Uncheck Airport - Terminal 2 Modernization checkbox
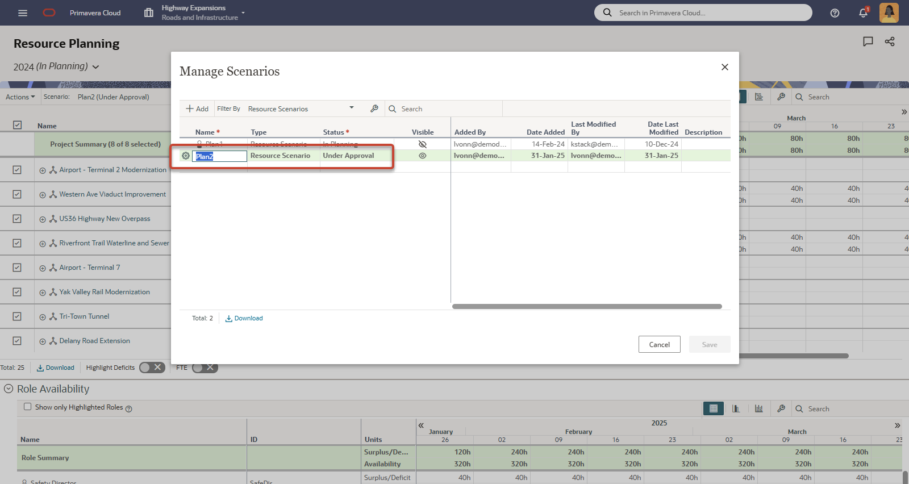Image resolution: width=909 pixels, height=484 pixels. 17,170
